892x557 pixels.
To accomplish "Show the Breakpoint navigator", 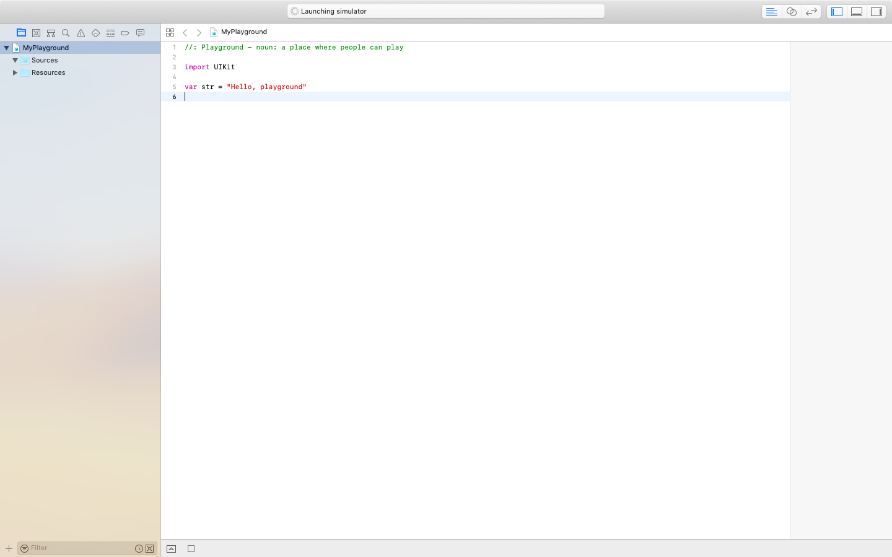I will tap(125, 33).
